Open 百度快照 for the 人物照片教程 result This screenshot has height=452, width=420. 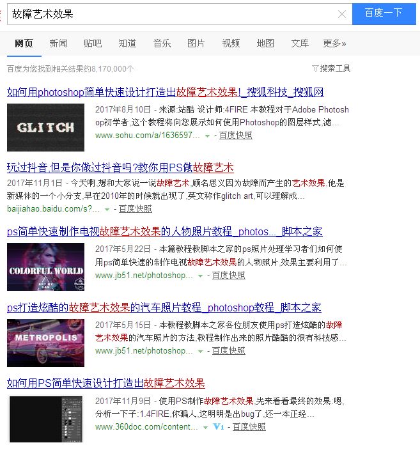(229, 276)
